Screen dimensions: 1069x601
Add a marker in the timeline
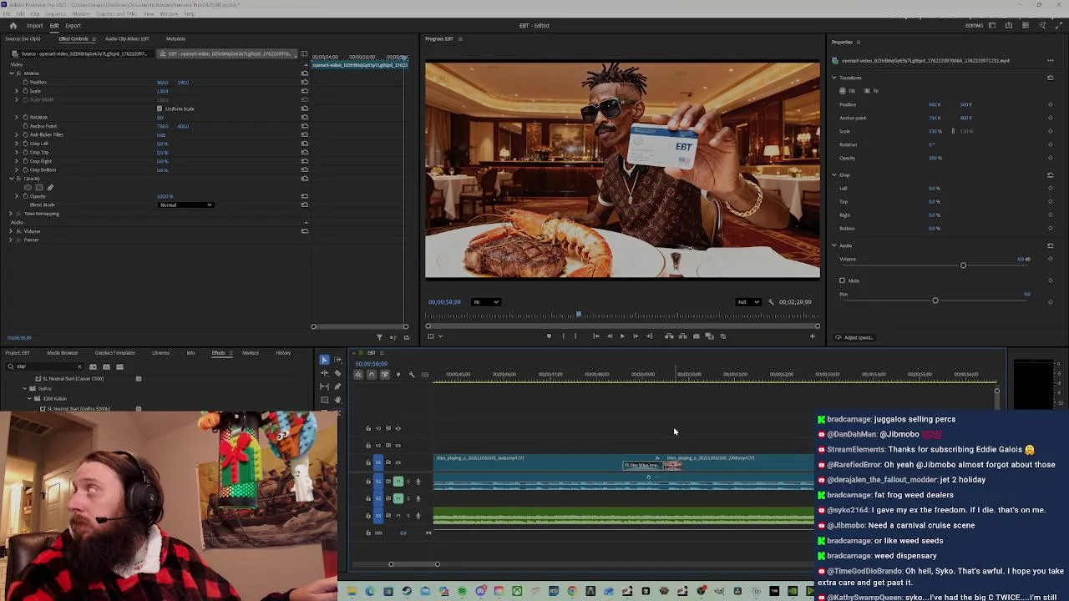(x=398, y=374)
